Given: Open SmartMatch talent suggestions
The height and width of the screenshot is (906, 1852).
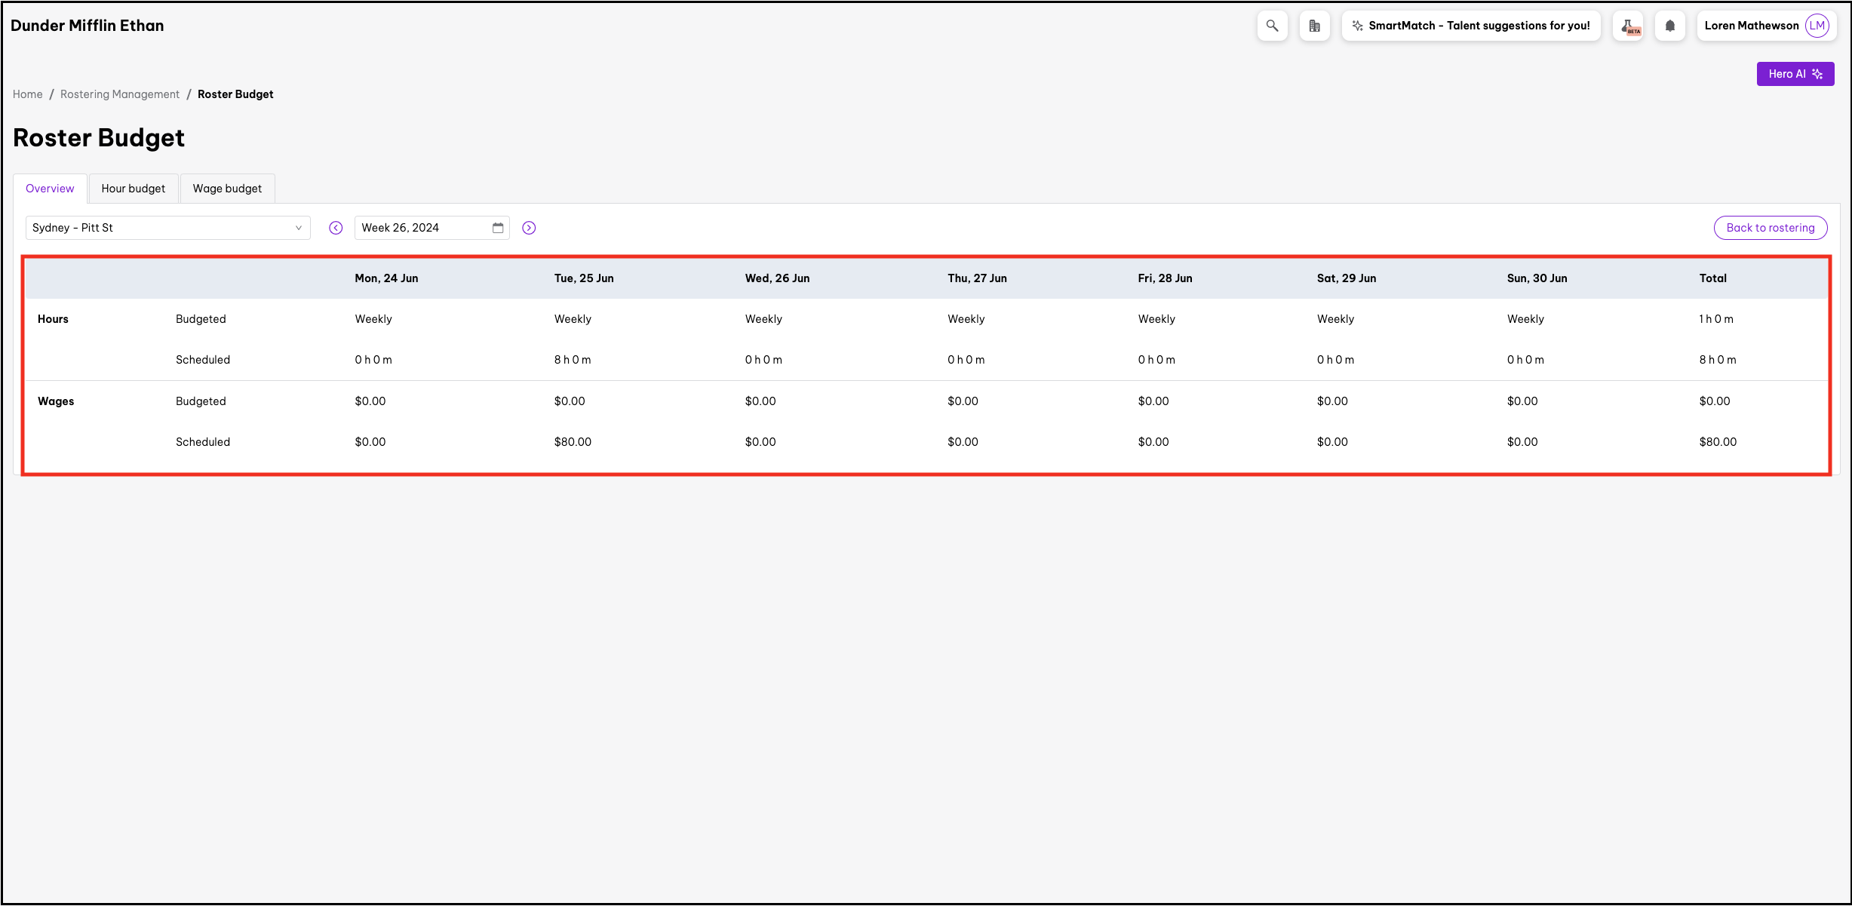Looking at the screenshot, I should (1471, 26).
